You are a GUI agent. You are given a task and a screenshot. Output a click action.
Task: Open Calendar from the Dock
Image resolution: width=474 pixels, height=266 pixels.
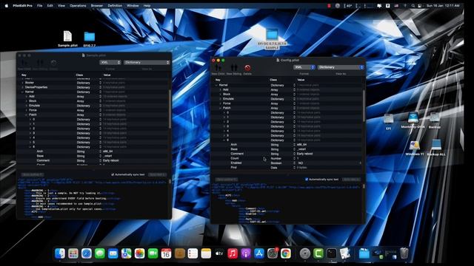(166, 253)
